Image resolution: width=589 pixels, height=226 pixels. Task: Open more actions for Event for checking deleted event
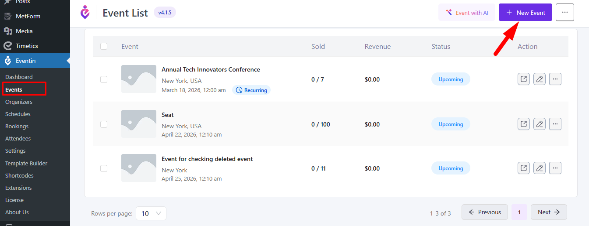555,168
